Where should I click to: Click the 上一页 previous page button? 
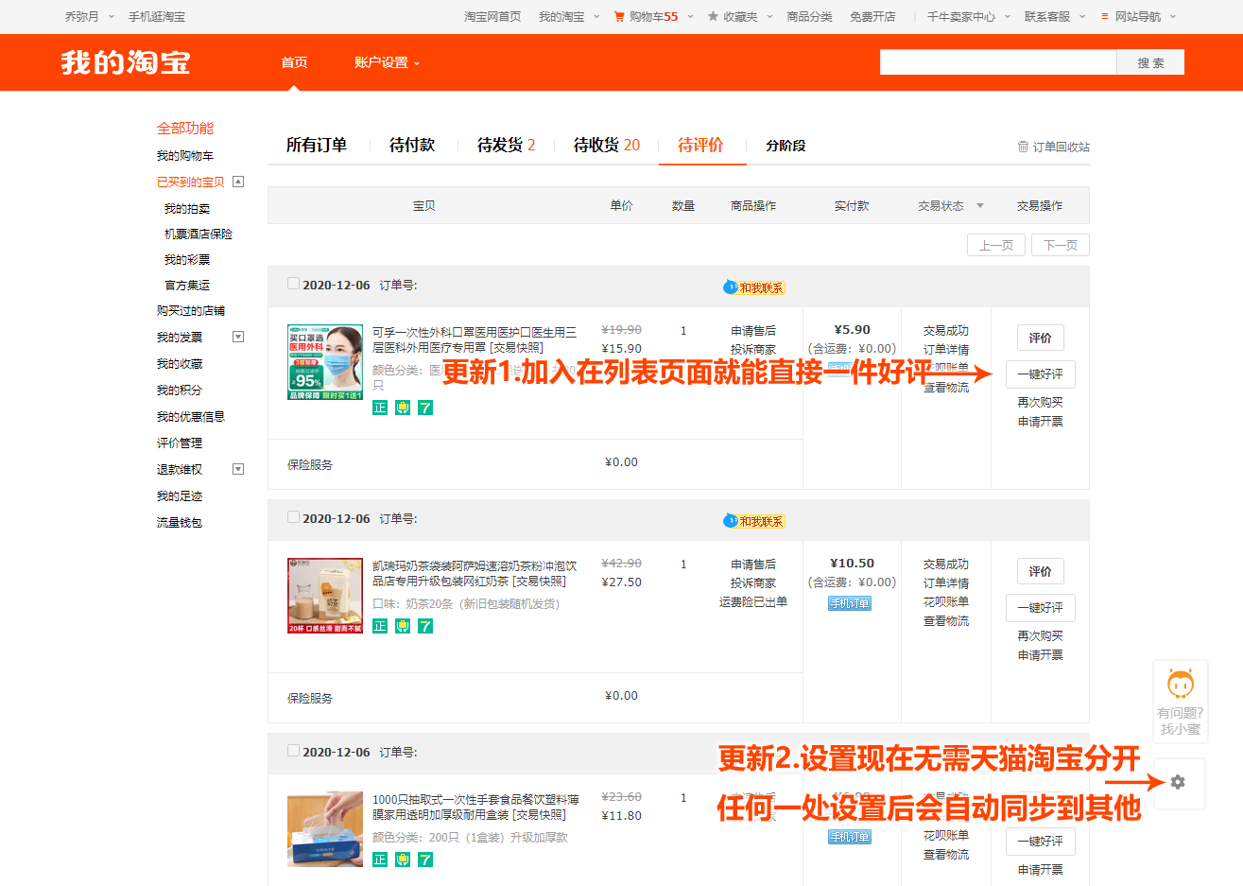click(x=996, y=245)
